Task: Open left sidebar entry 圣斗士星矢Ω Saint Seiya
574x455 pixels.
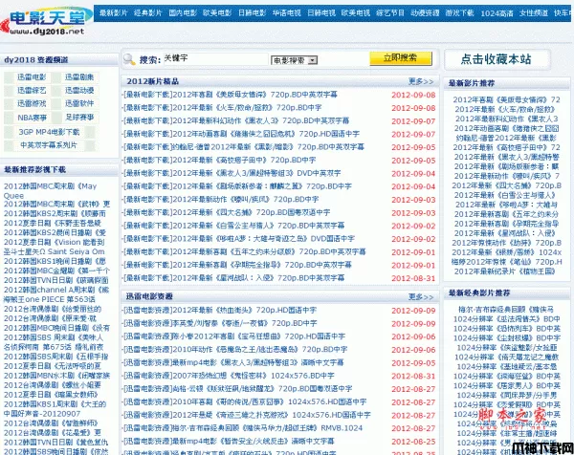Action: tap(55, 251)
